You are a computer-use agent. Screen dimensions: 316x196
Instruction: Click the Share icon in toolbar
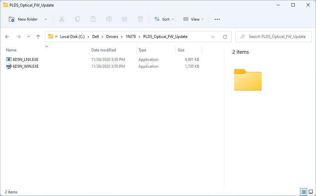[x=125, y=19]
